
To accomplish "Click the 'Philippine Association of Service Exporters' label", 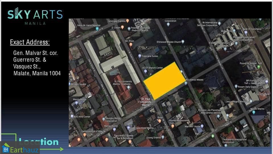I will [244, 38].
